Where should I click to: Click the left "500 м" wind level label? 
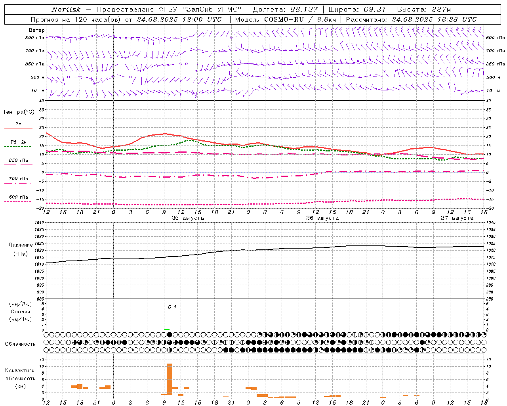coord(38,77)
